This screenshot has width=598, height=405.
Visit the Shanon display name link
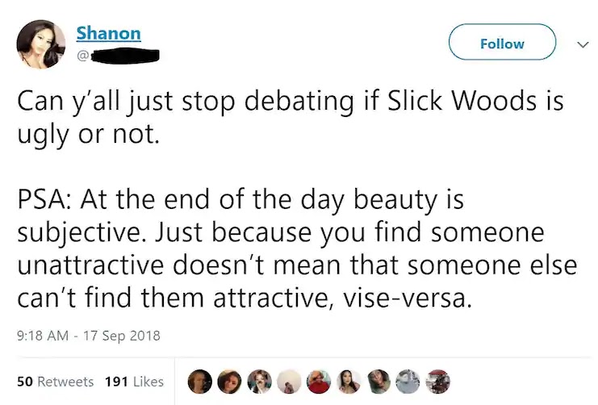tap(109, 33)
